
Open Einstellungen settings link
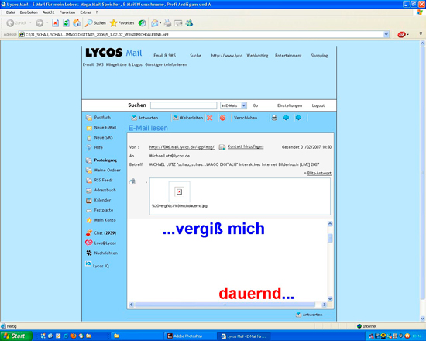coord(290,105)
